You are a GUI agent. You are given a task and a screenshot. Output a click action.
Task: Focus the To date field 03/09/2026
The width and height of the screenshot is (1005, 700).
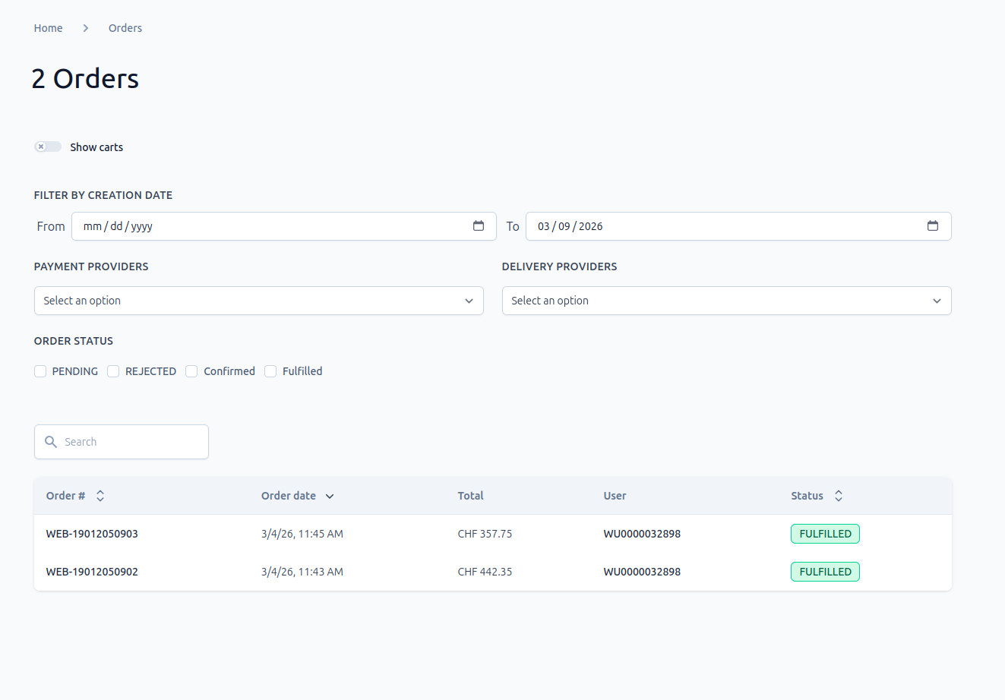coord(738,226)
